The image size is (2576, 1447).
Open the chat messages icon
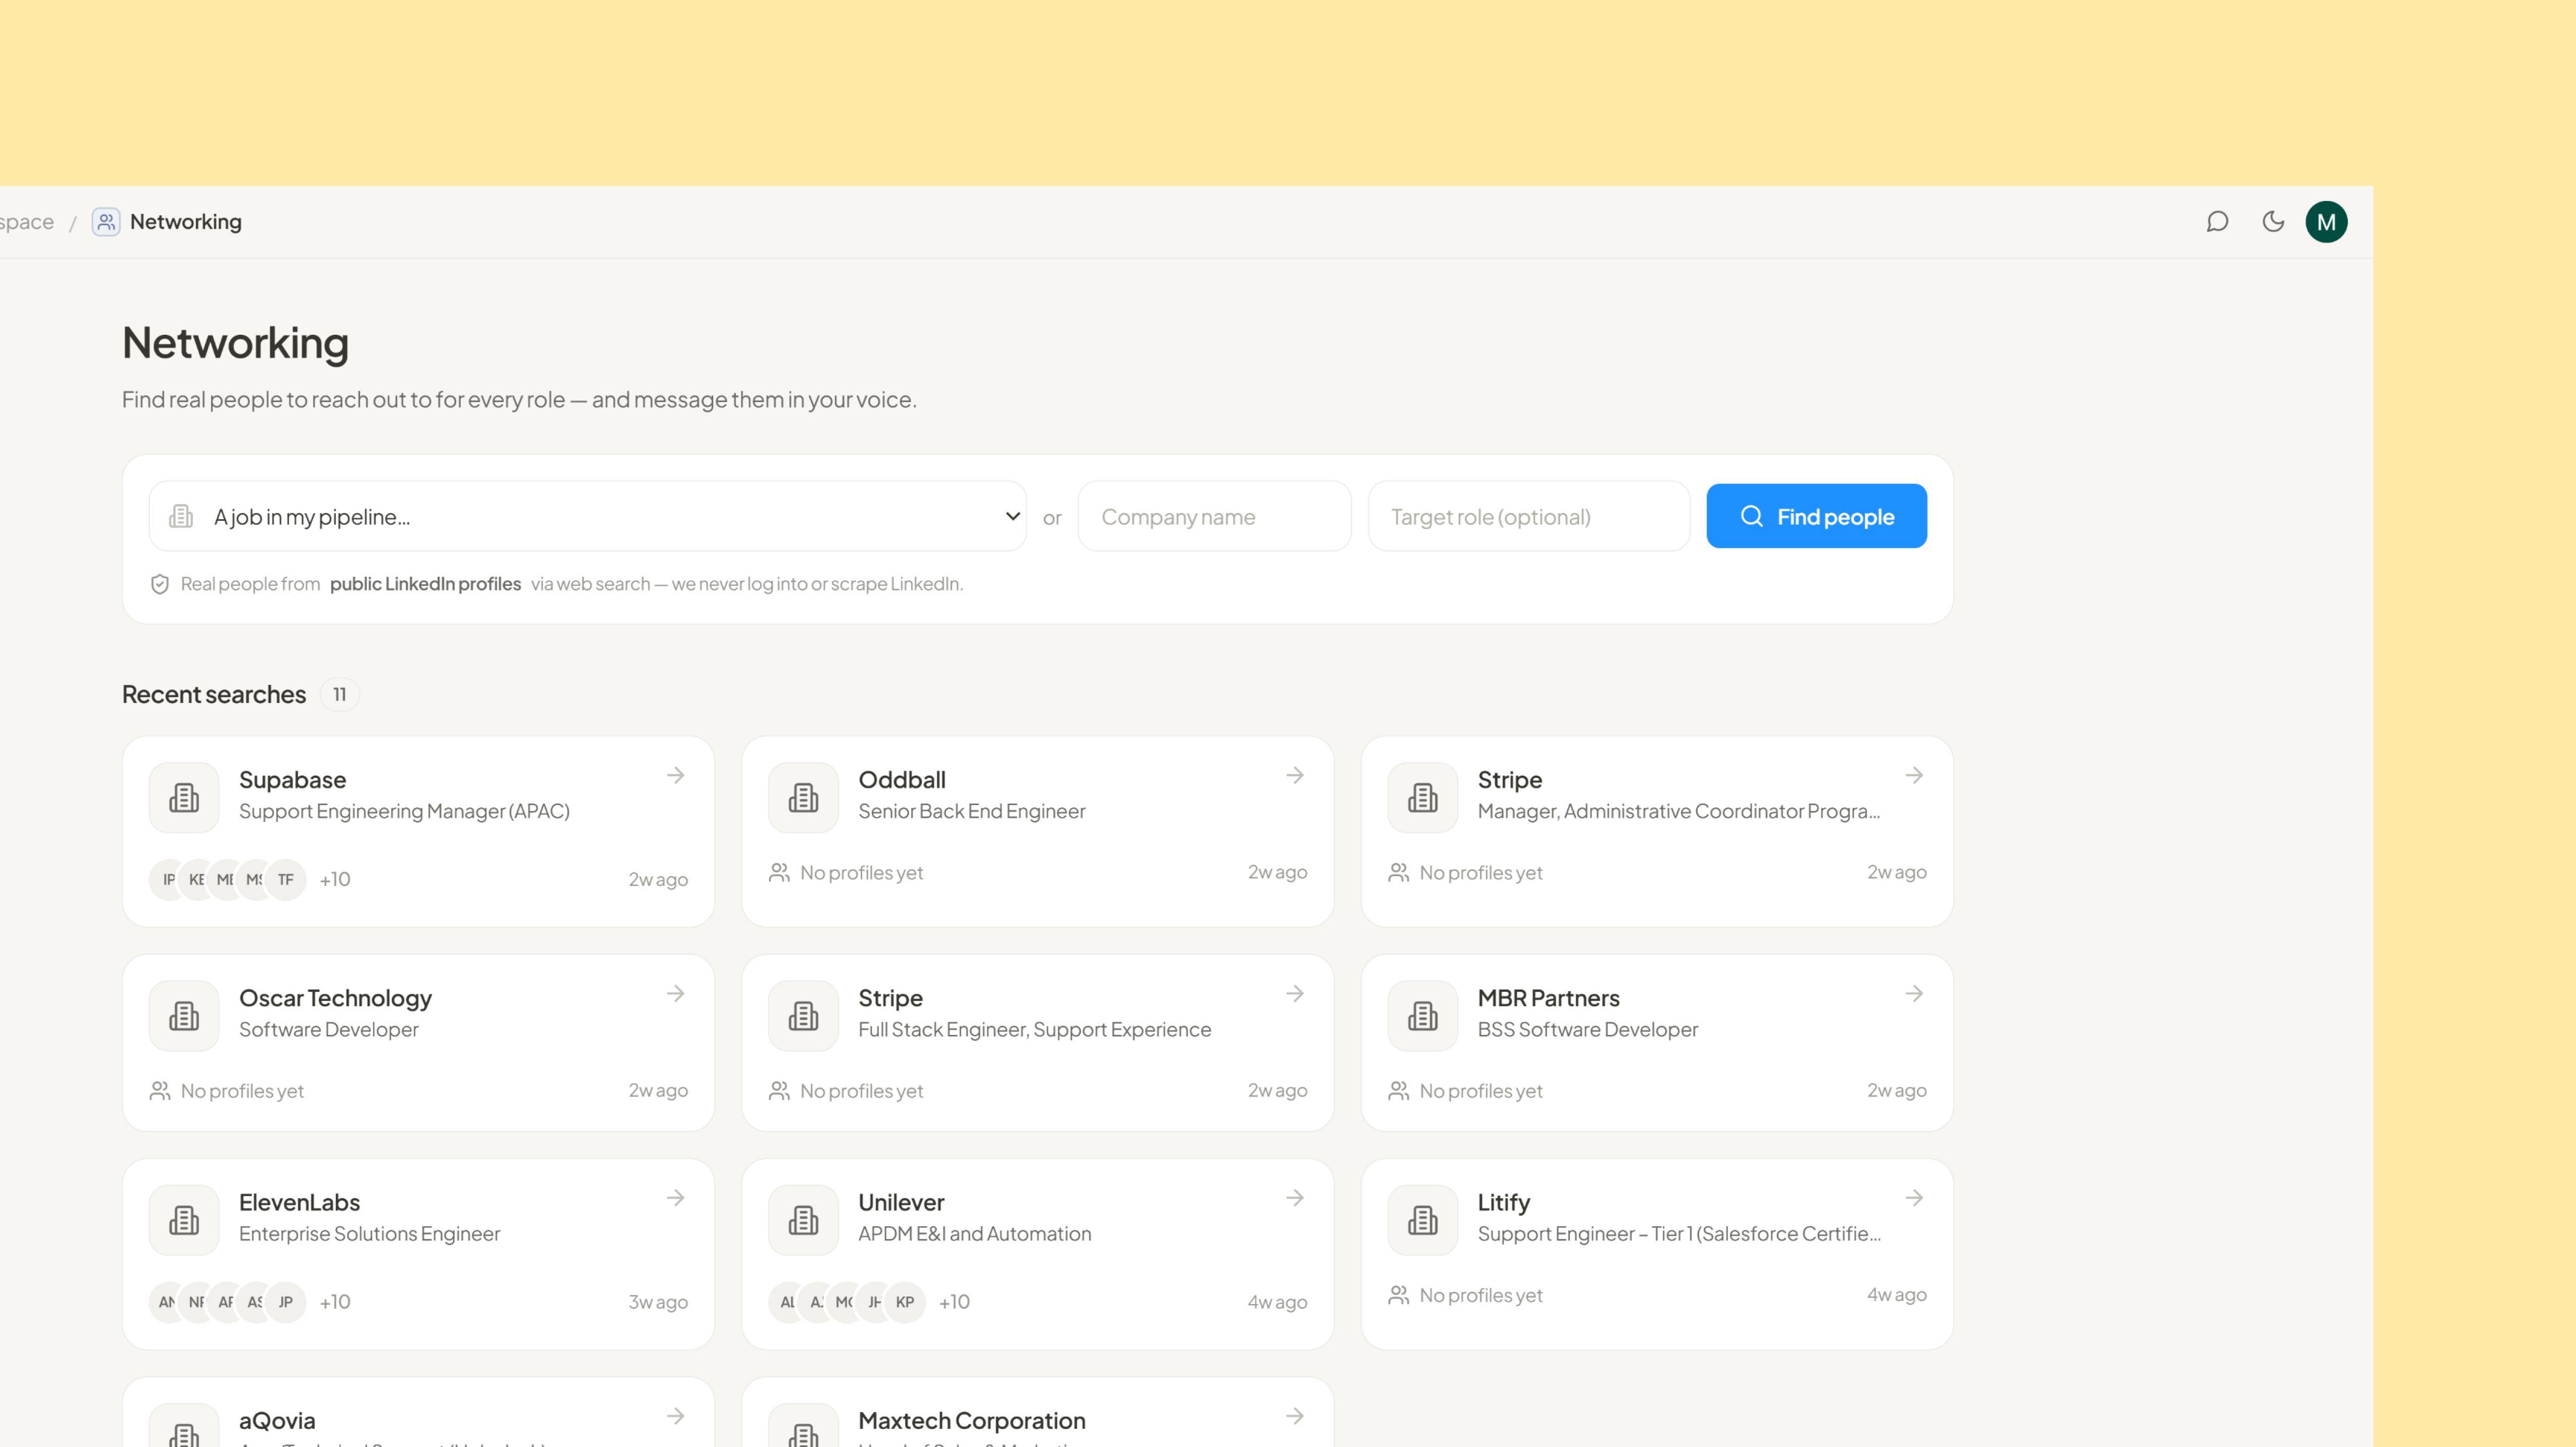2217,222
